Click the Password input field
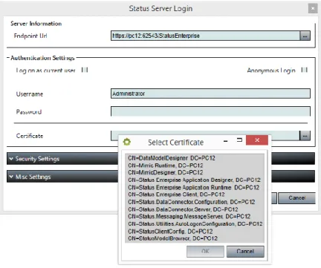This screenshot has width=321, height=268. click(210, 111)
